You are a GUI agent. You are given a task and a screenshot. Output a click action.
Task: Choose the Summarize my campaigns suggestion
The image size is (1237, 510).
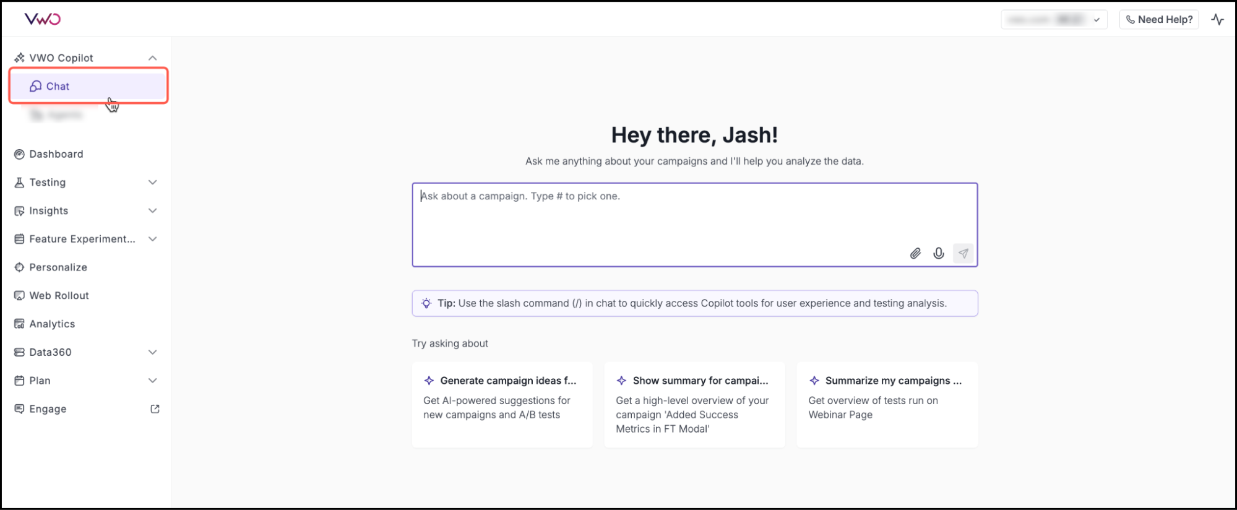tap(887, 404)
